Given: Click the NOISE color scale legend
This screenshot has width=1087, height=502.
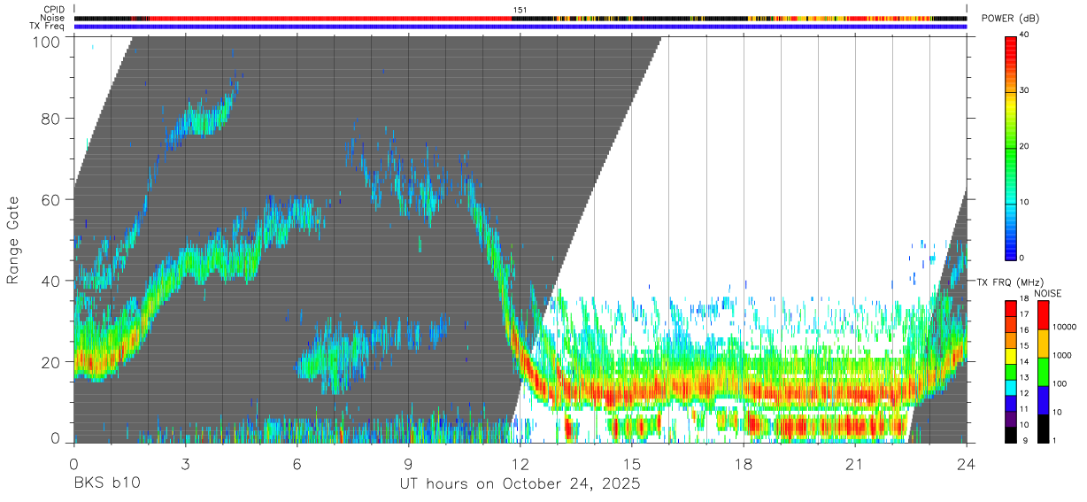Looking at the screenshot, I should [1044, 372].
